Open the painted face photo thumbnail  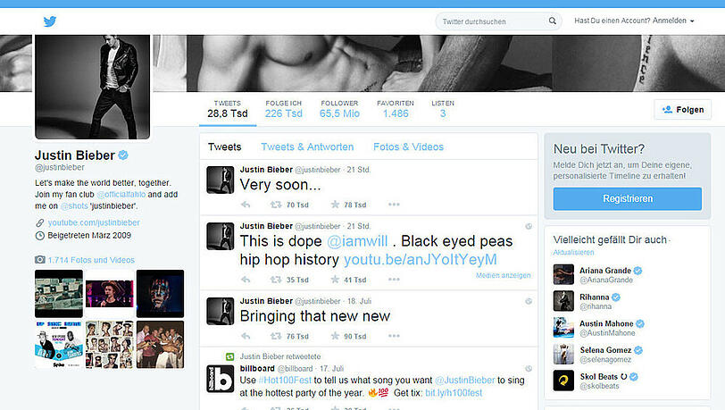160,293
